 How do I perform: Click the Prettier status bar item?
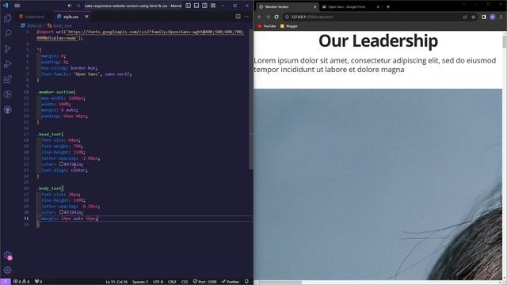(x=231, y=282)
